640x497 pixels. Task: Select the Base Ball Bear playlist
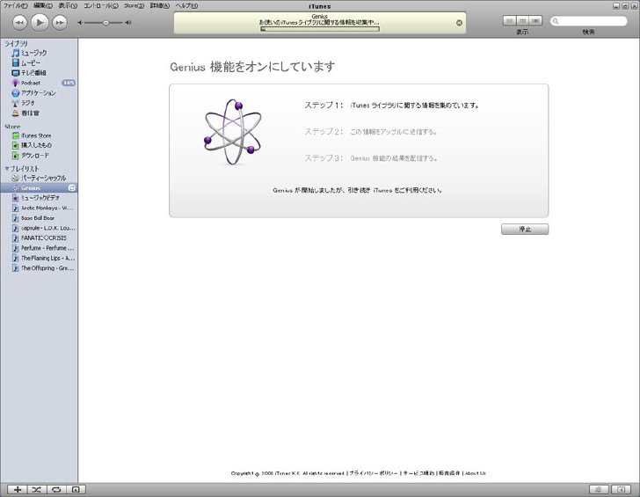click(39, 218)
